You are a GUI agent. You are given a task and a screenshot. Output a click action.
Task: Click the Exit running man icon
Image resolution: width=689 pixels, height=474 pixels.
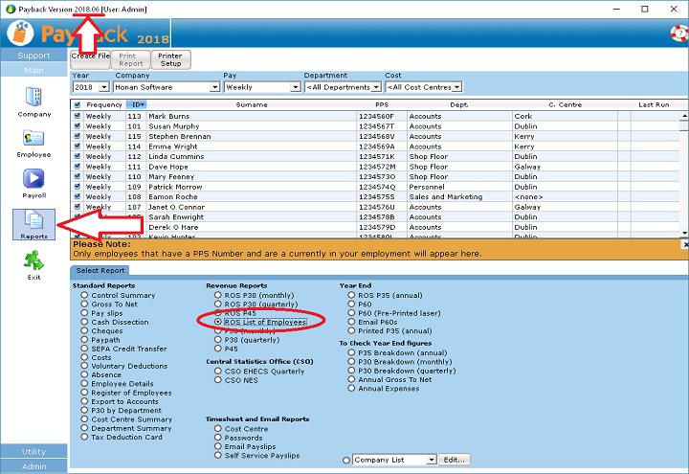point(33,260)
